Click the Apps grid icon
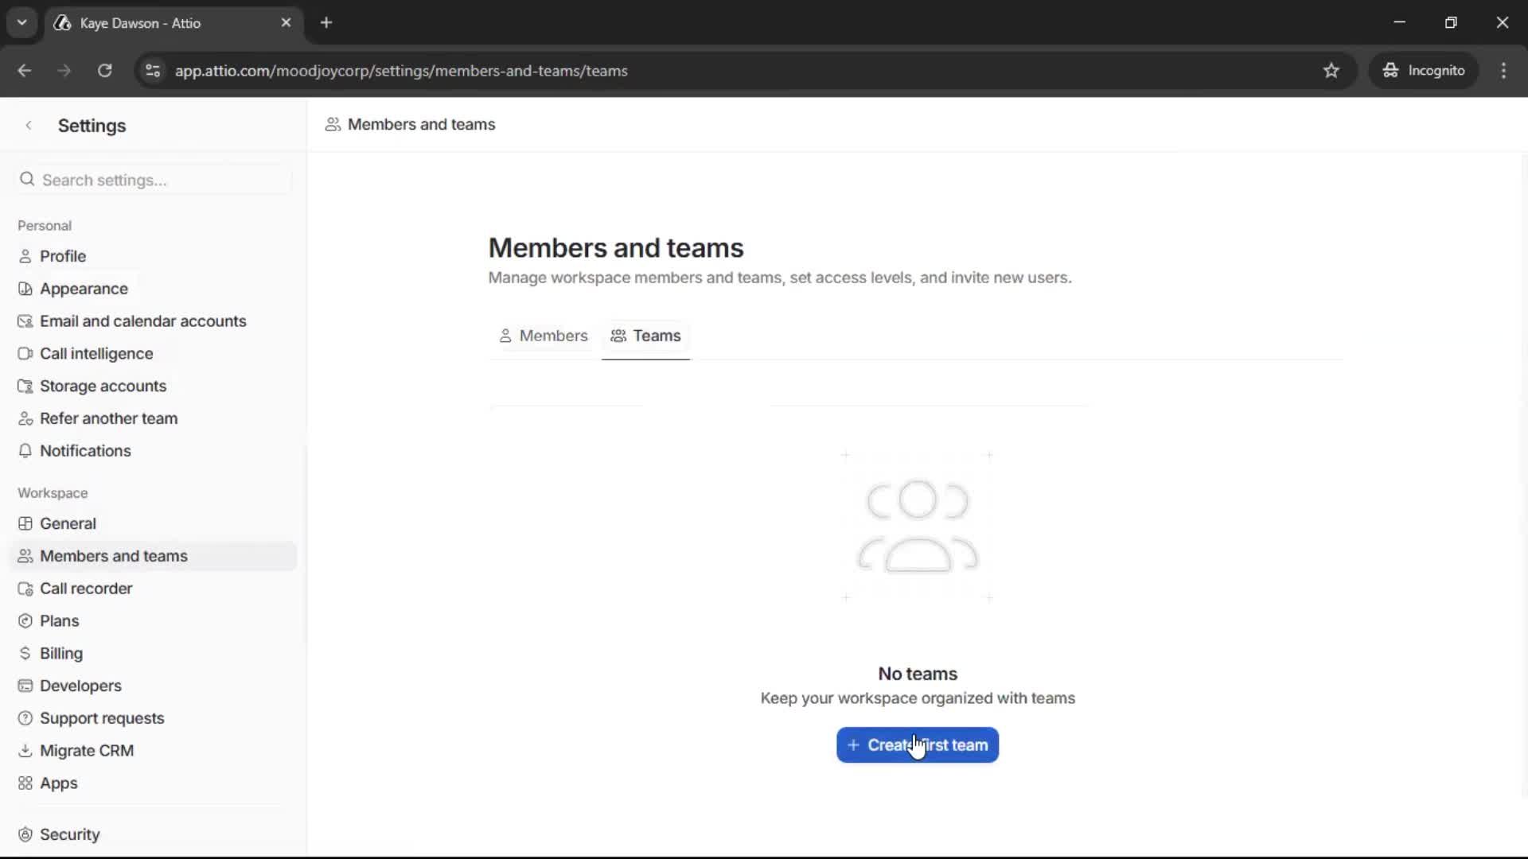 tap(25, 783)
